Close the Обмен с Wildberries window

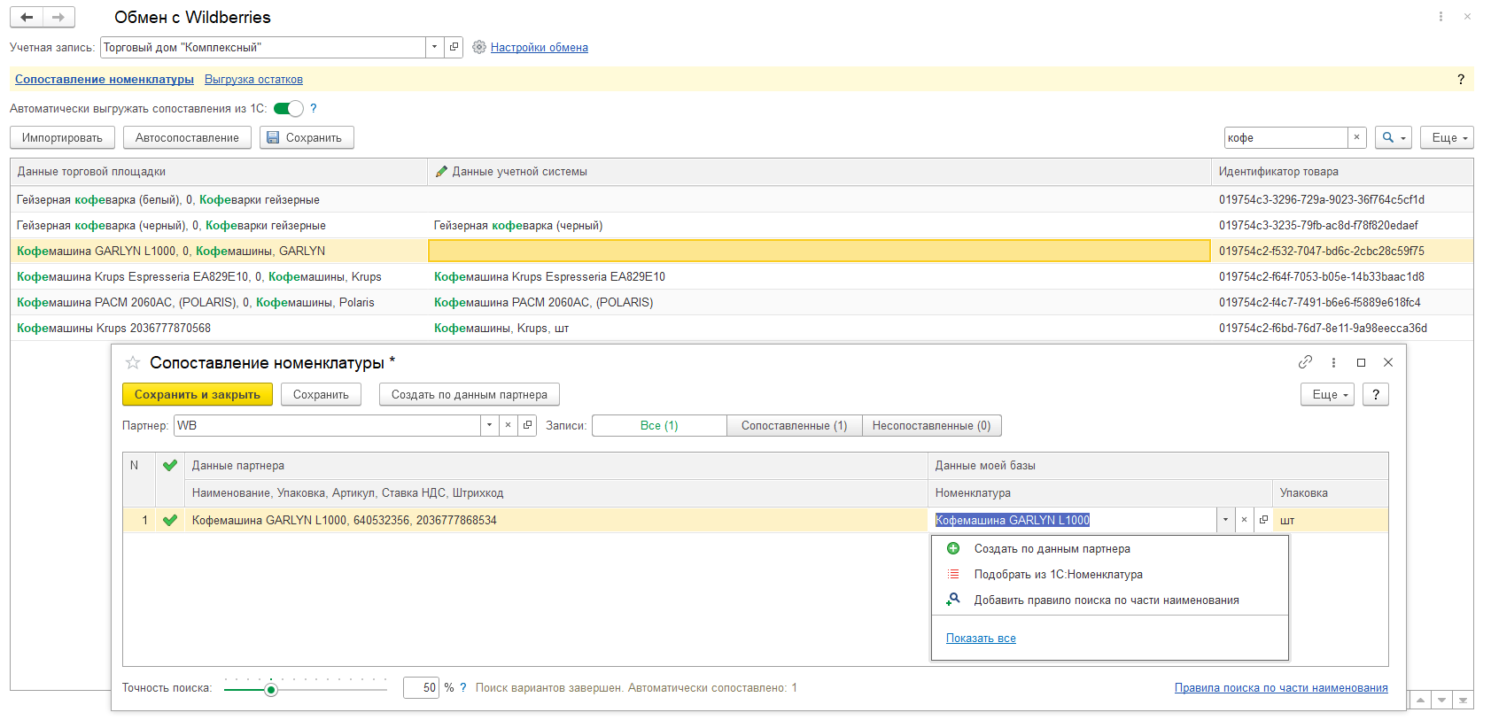1467,17
